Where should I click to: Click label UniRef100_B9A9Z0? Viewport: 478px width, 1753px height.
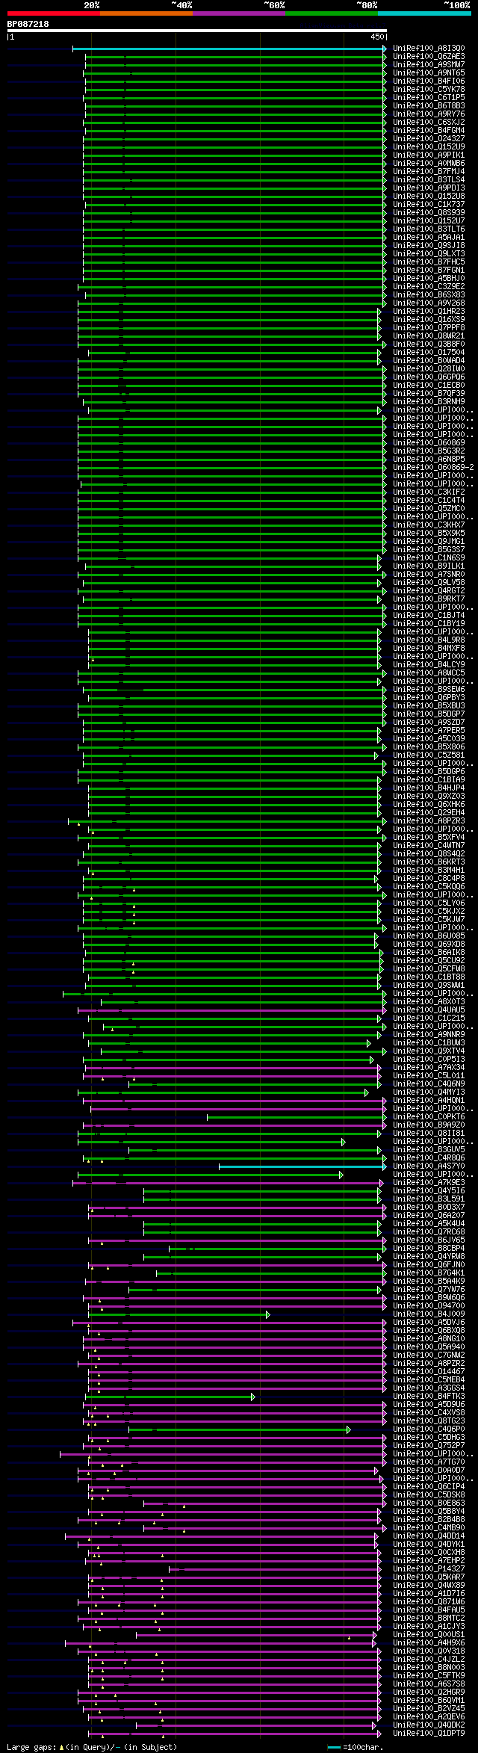coord(429,1125)
